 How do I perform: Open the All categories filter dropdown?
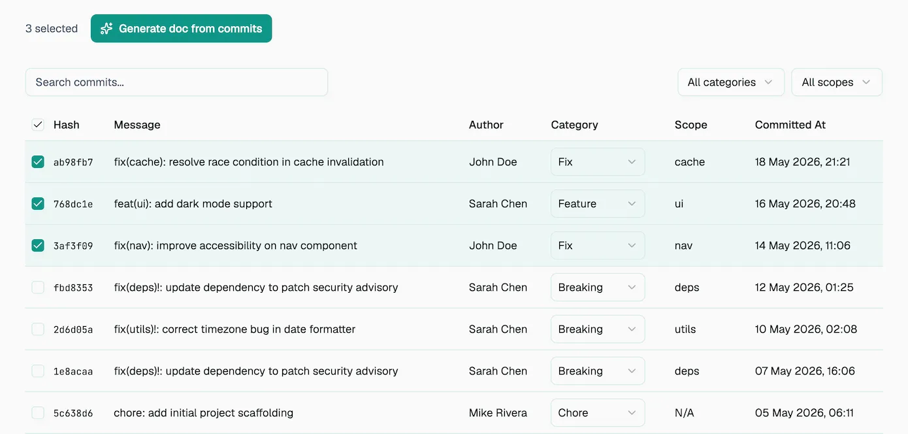click(731, 82)
